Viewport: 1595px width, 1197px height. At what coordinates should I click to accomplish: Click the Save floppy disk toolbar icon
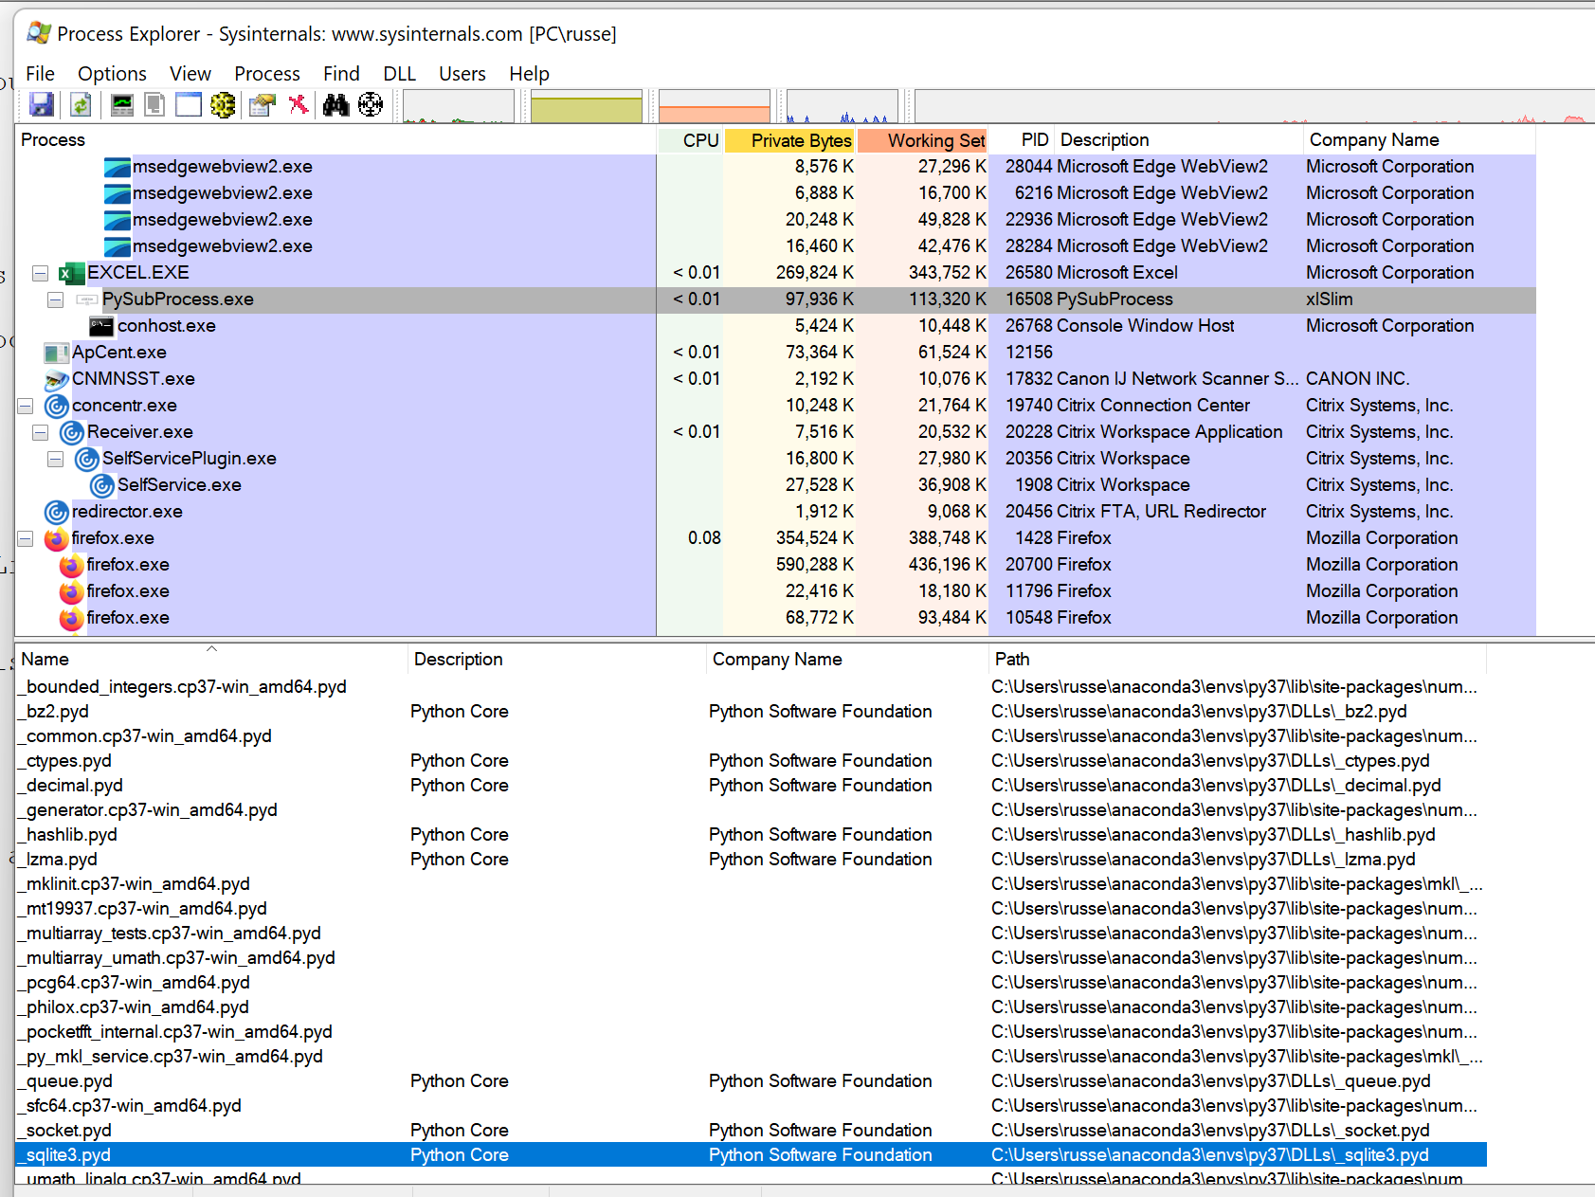[x=42, y=104]
